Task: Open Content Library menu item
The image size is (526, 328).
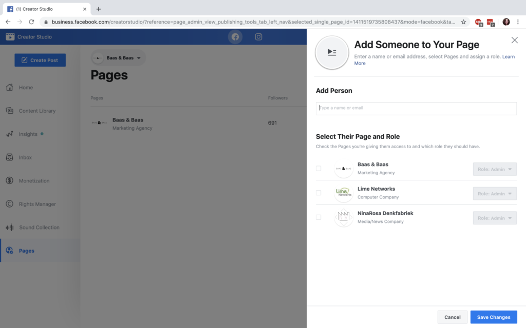Action: (37, 111)
